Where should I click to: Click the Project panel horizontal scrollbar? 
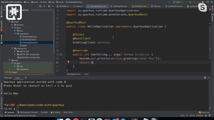click(x=24, y=75)
